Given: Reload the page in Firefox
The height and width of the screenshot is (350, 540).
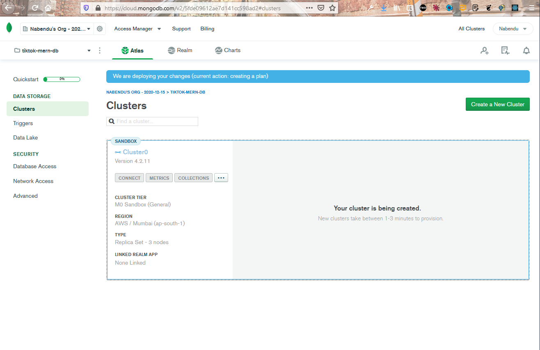Looking at the screenshot, I should tap(35, 8).
